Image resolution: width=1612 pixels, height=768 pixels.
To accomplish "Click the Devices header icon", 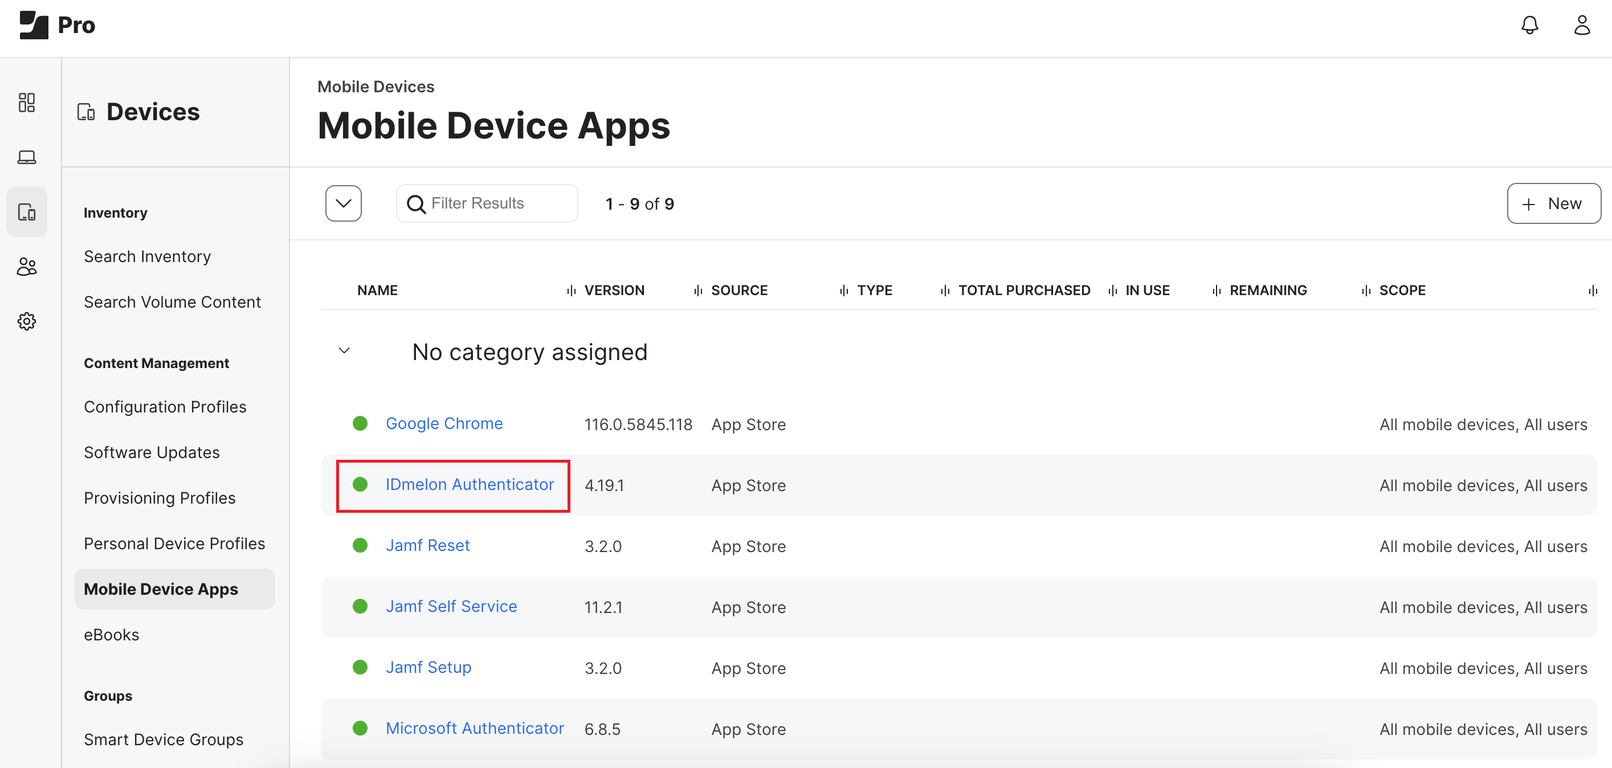I will click(x=87, y=112).
